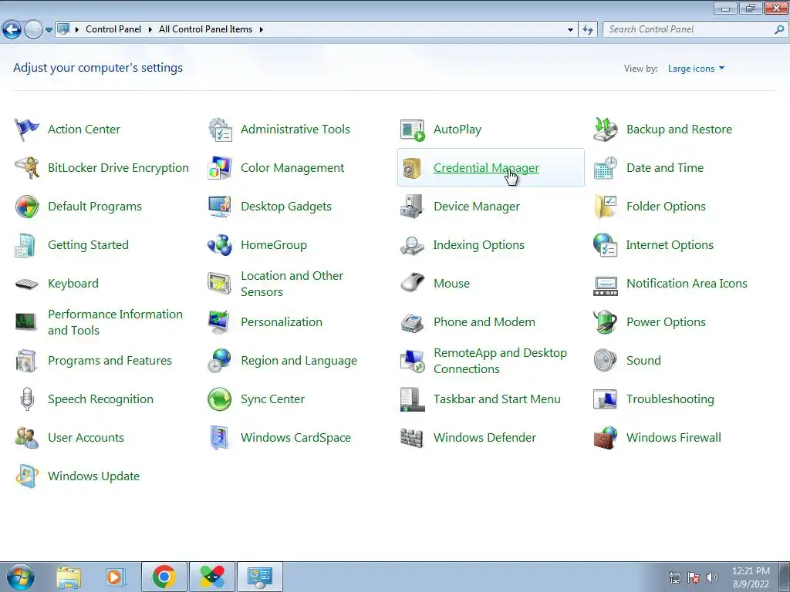
Task: Open the Personalization monitor icon
Action: coord(219,322)
